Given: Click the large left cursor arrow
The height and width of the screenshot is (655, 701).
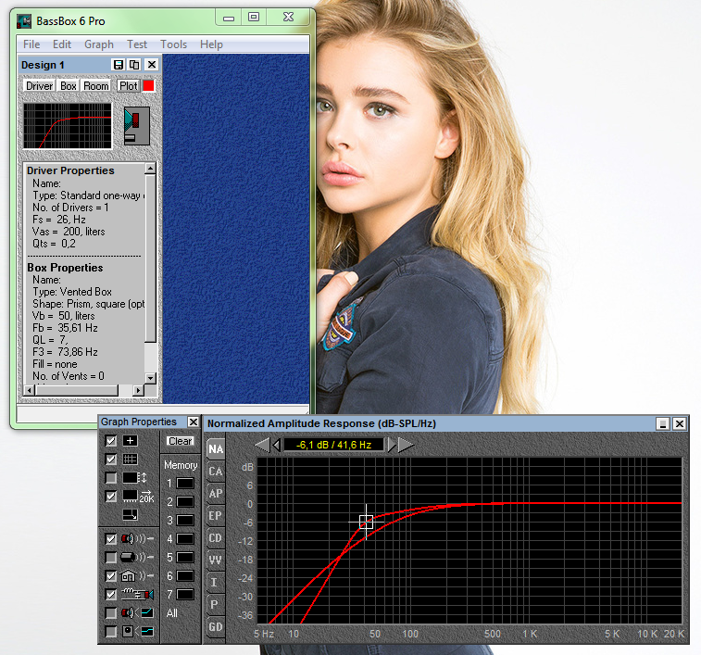Looking at the screenshot, I should [x=262, y=445].
